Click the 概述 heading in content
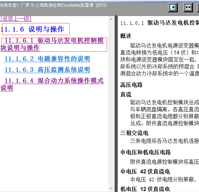This screenshot has height=192, width=199. coord(126,36)
